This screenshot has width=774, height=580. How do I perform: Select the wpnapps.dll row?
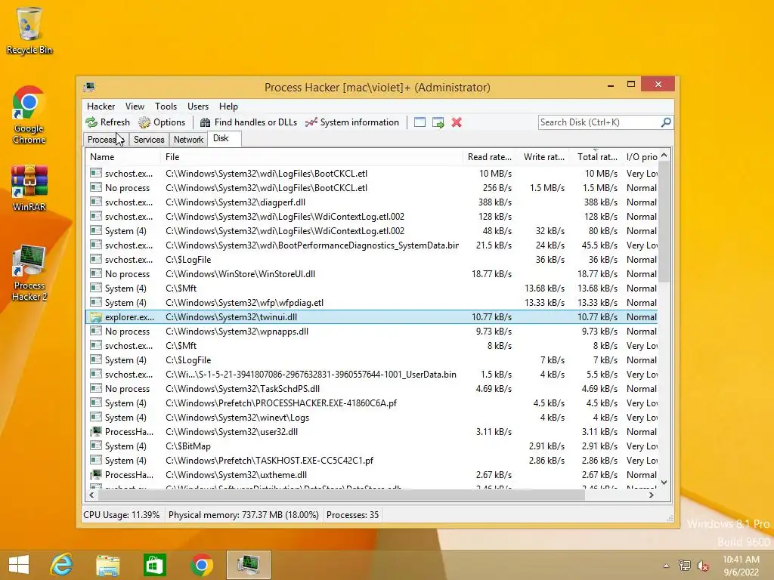tap(372, 332)
